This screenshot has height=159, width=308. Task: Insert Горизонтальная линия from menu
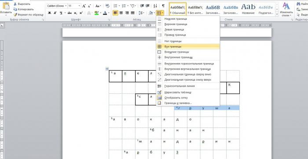pos(188,86)
